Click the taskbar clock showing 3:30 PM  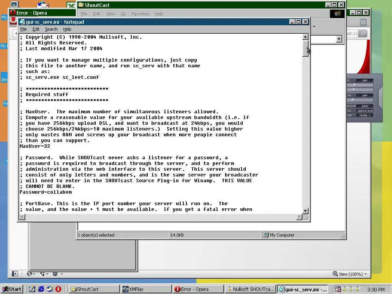pos(376,289)
